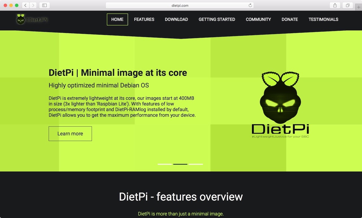Go forward with the Safari forward arrow
Viewport: 362px width, 218px height.
click(x=33, y=5)
